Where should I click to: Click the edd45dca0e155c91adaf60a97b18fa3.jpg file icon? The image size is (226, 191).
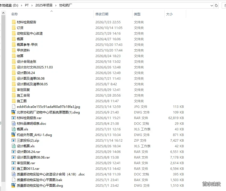click(x=14, y=106)
